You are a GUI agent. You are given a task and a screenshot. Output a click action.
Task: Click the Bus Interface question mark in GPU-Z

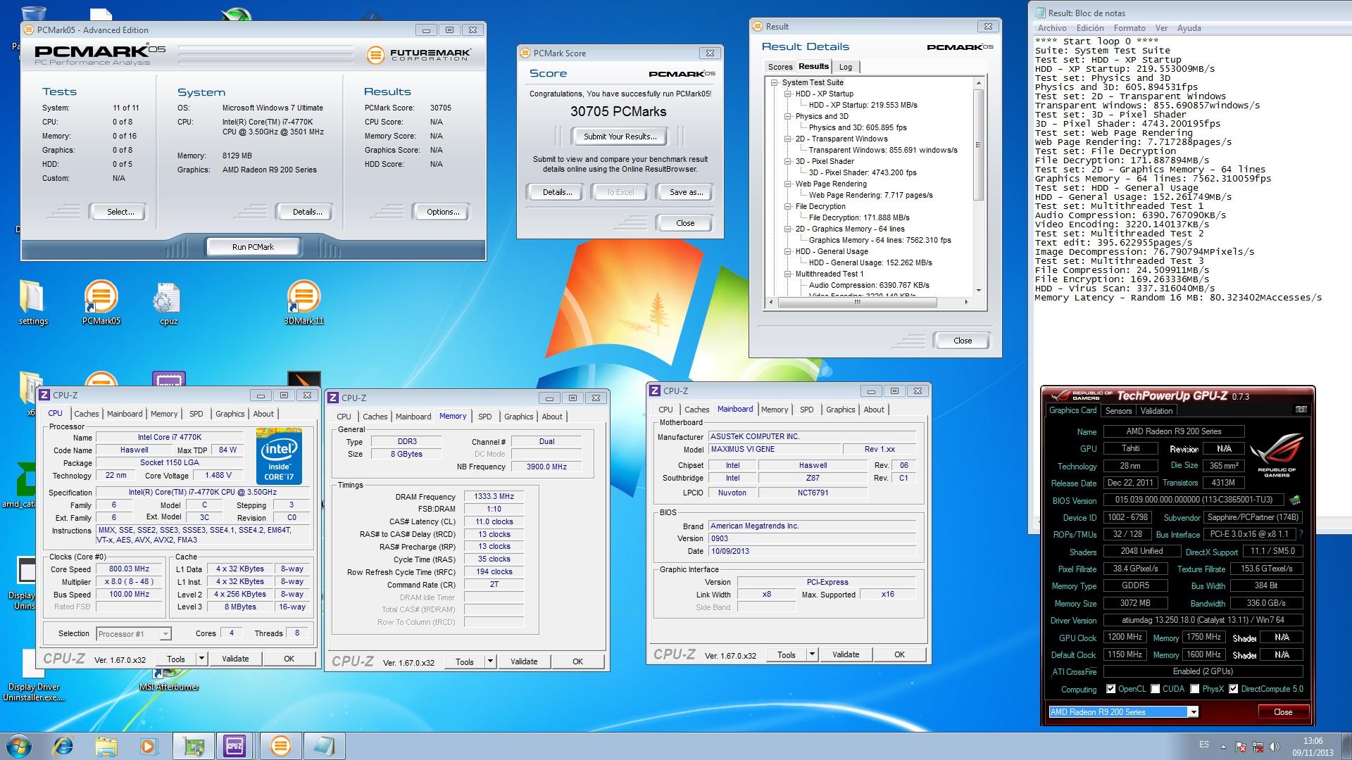pyautogui.click(x=1301, y=534)
